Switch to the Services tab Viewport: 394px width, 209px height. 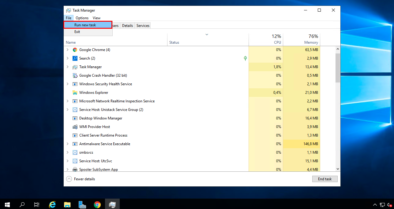point(143,26)
